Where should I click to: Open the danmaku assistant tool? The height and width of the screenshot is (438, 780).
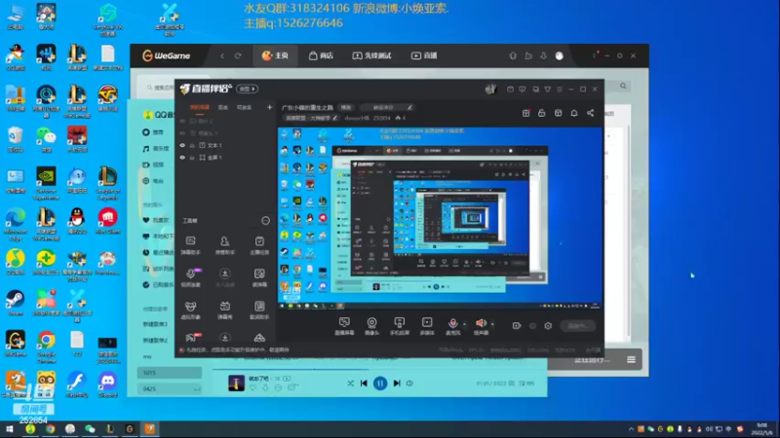point(190,245)
